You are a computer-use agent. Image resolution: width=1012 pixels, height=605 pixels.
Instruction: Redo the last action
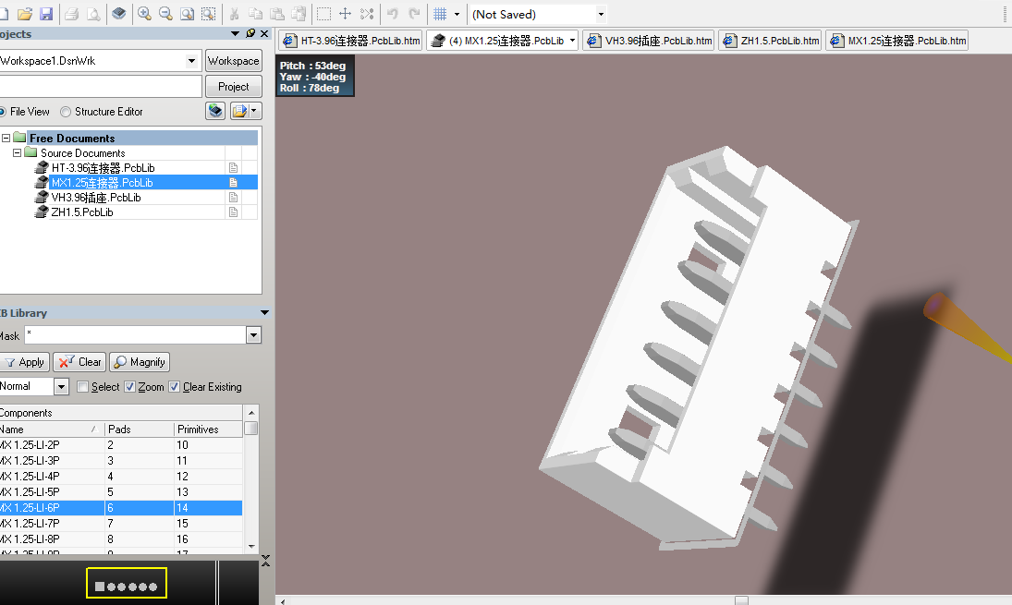point(414,14)
